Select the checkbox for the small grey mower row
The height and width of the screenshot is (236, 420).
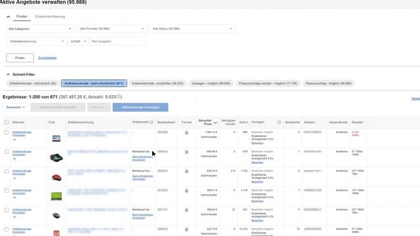7,210
